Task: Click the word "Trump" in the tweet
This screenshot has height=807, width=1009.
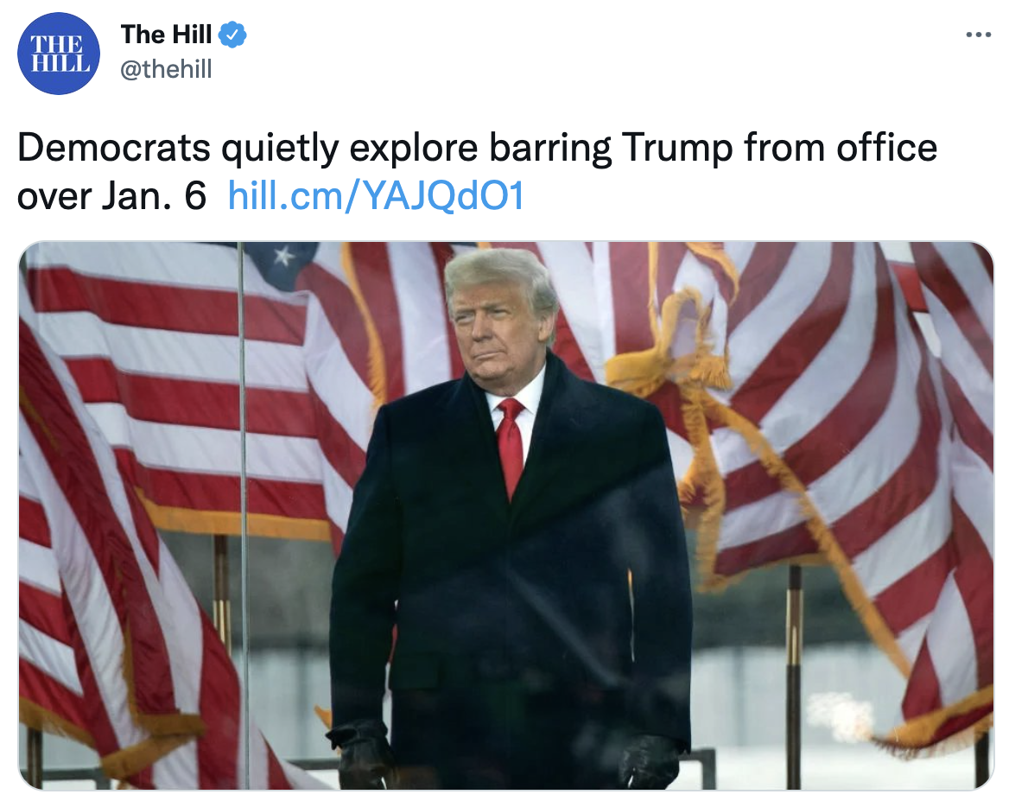Action: tap(677, 149)
